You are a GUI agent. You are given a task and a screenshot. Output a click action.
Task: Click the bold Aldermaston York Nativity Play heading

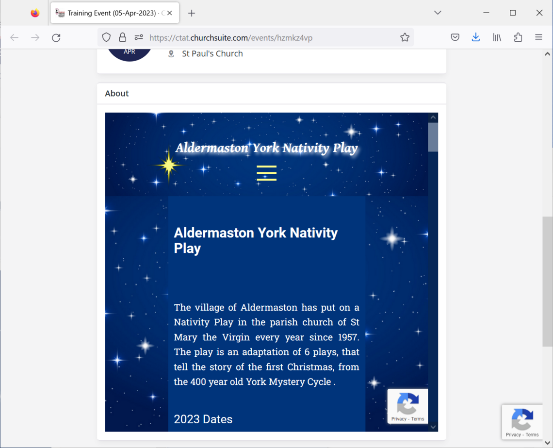coord(256,240)
